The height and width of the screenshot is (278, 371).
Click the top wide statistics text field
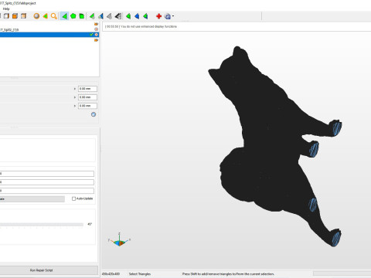point(47,174)
